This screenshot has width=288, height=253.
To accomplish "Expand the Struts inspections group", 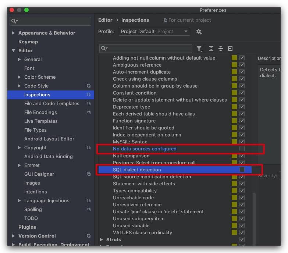I will point(102,240).
